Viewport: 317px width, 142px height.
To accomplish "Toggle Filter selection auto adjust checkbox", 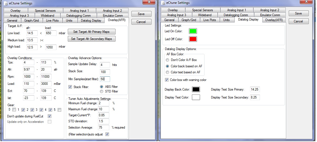I will [x=107, y=134].
